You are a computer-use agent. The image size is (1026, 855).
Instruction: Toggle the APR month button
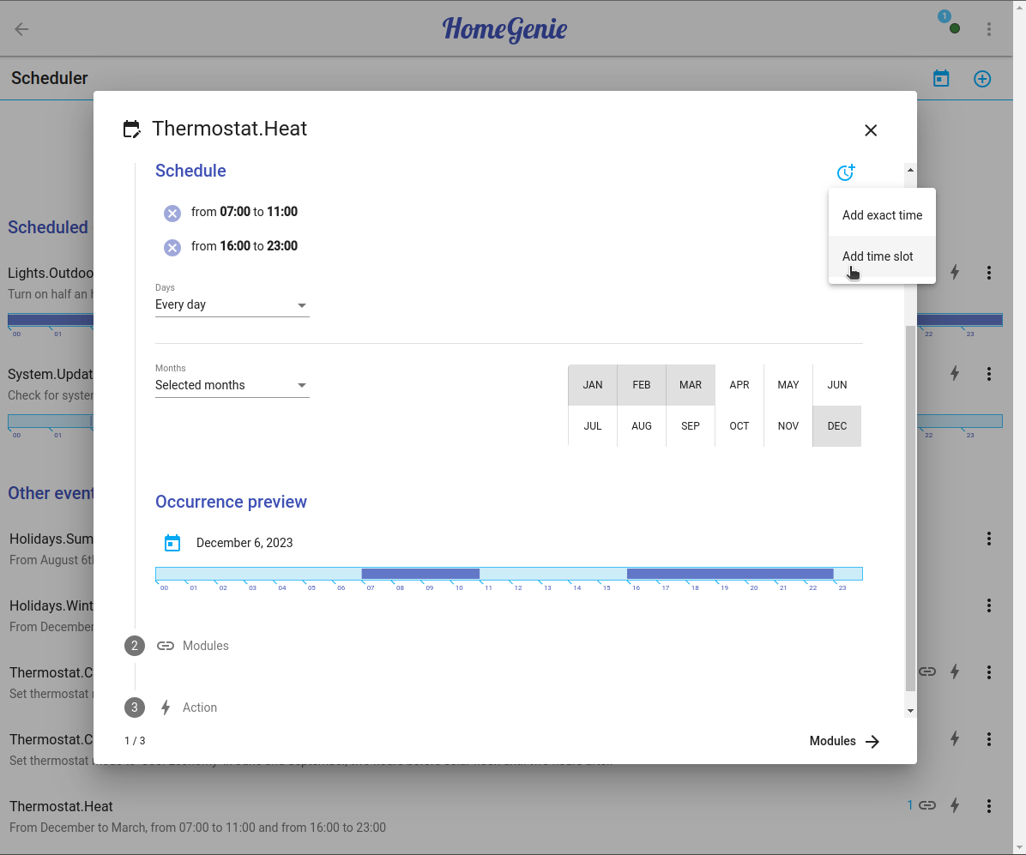[x=739, y=385]
